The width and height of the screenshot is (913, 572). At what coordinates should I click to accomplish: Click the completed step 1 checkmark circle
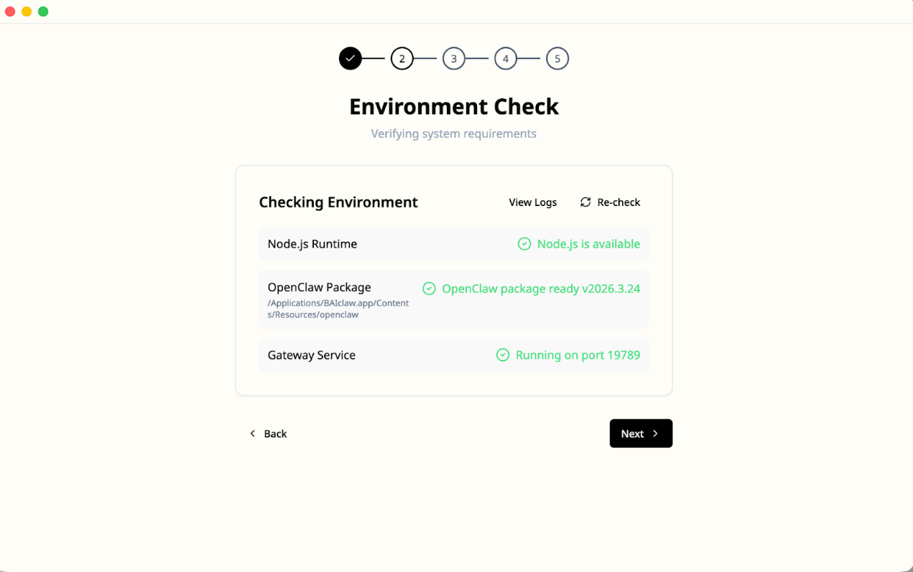[x=350, y=59]
